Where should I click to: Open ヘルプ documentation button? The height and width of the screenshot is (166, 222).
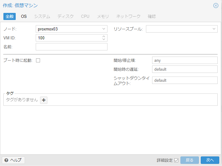[13, 160]
